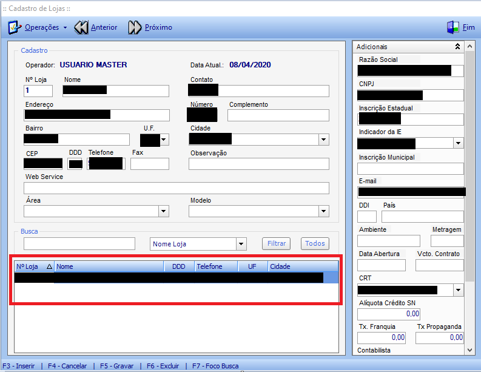Click the Vcto. Contrato field

pos(440,265)
